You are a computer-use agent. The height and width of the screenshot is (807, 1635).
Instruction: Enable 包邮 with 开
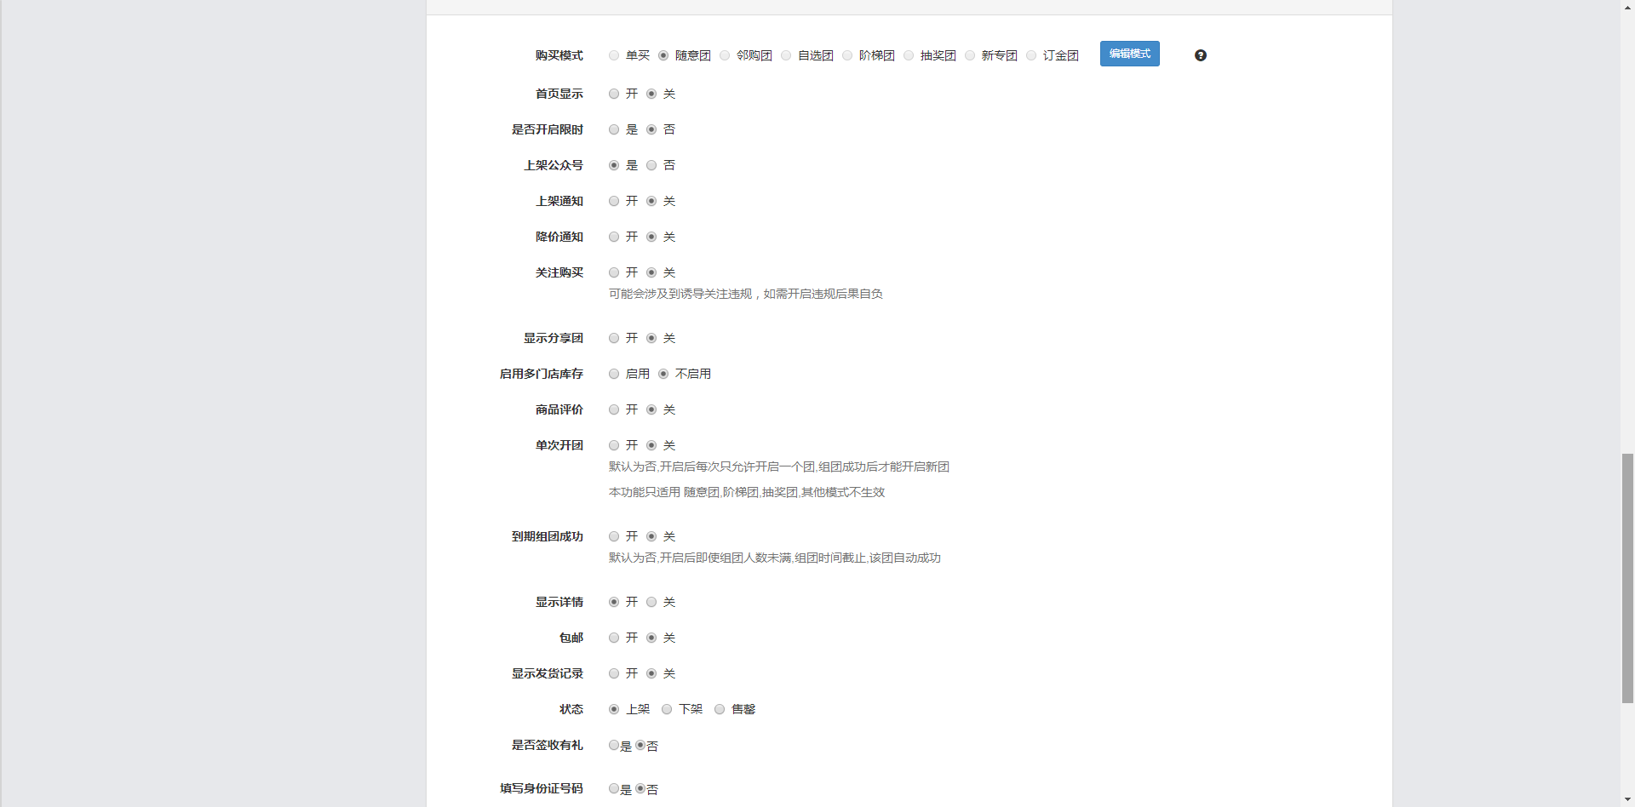click(614, 638)
